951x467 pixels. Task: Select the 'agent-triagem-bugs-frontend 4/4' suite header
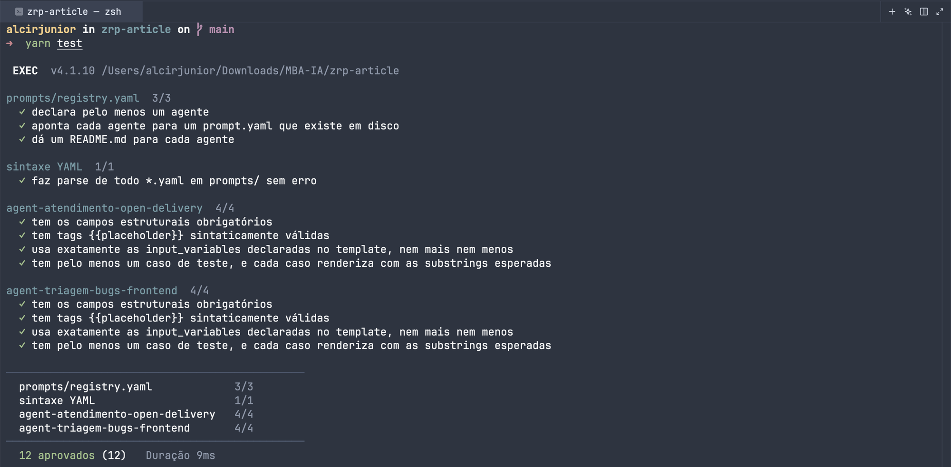point(107,291)
